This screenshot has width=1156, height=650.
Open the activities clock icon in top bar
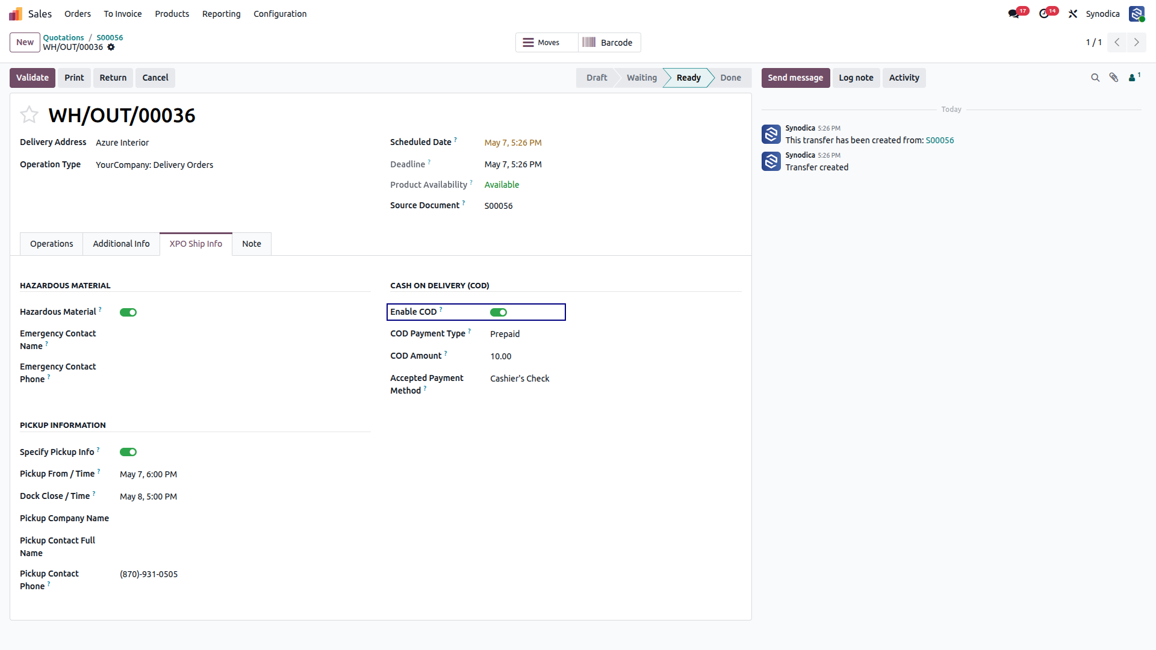[1044, 14]
